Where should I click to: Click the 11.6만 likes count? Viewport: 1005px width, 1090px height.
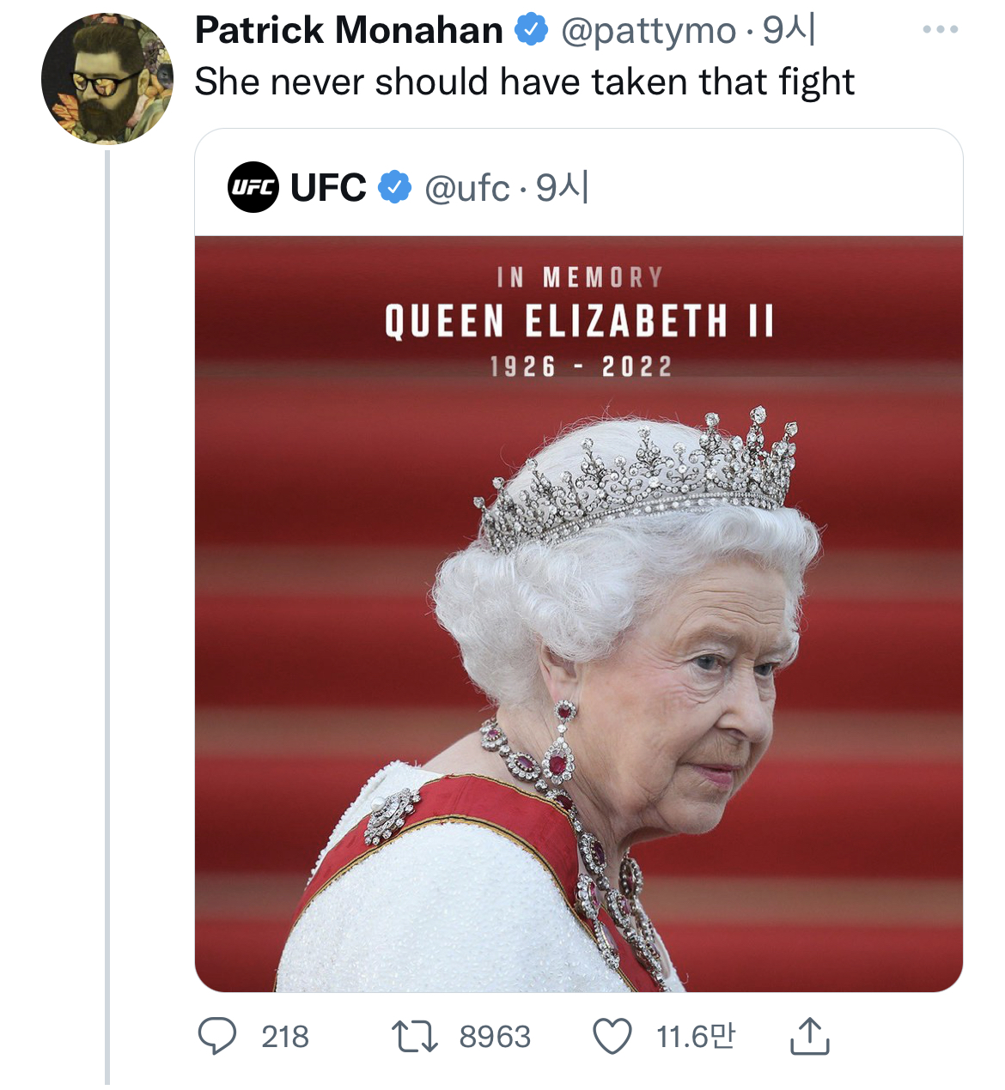[696, 1037]
